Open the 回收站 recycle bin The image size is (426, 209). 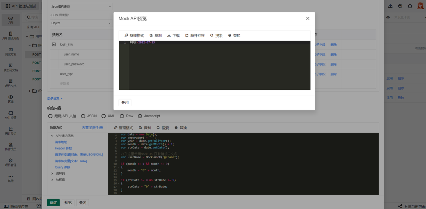click(34, 199)
